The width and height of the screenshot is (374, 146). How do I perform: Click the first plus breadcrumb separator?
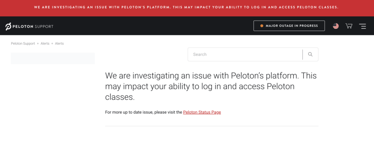38,44
